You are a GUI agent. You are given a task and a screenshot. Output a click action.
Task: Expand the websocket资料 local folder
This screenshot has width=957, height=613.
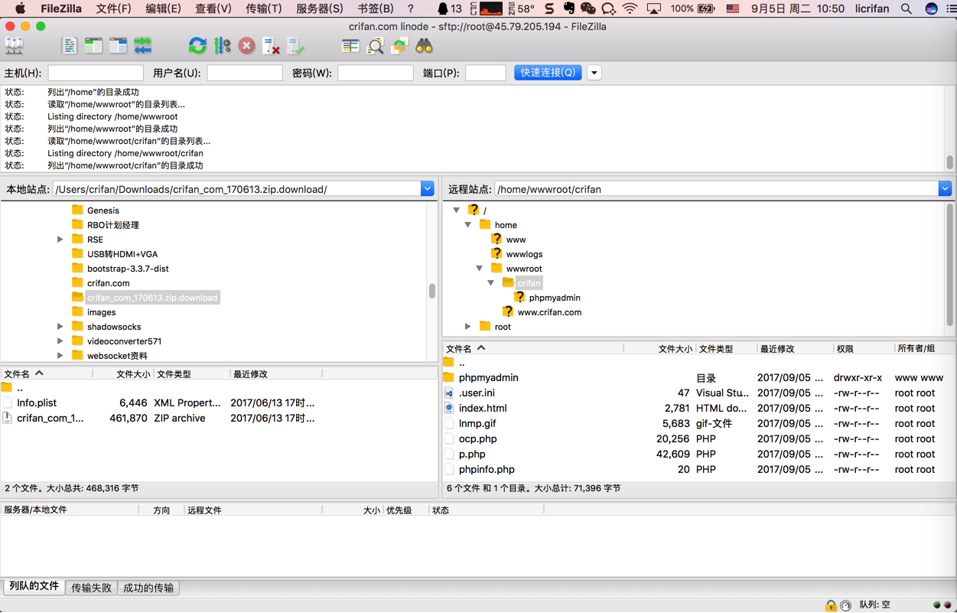[60, 356]
